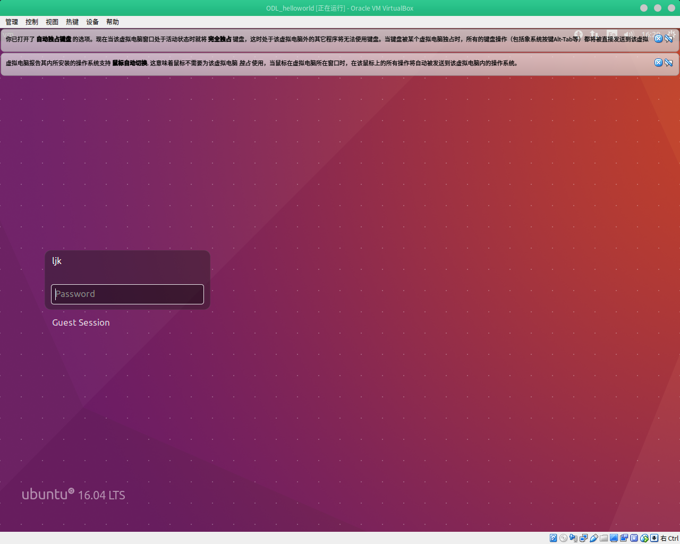Suppress future 鼠标自动切换 mouse integration messages
The image size is (680, 544).
tap(669, 63)
